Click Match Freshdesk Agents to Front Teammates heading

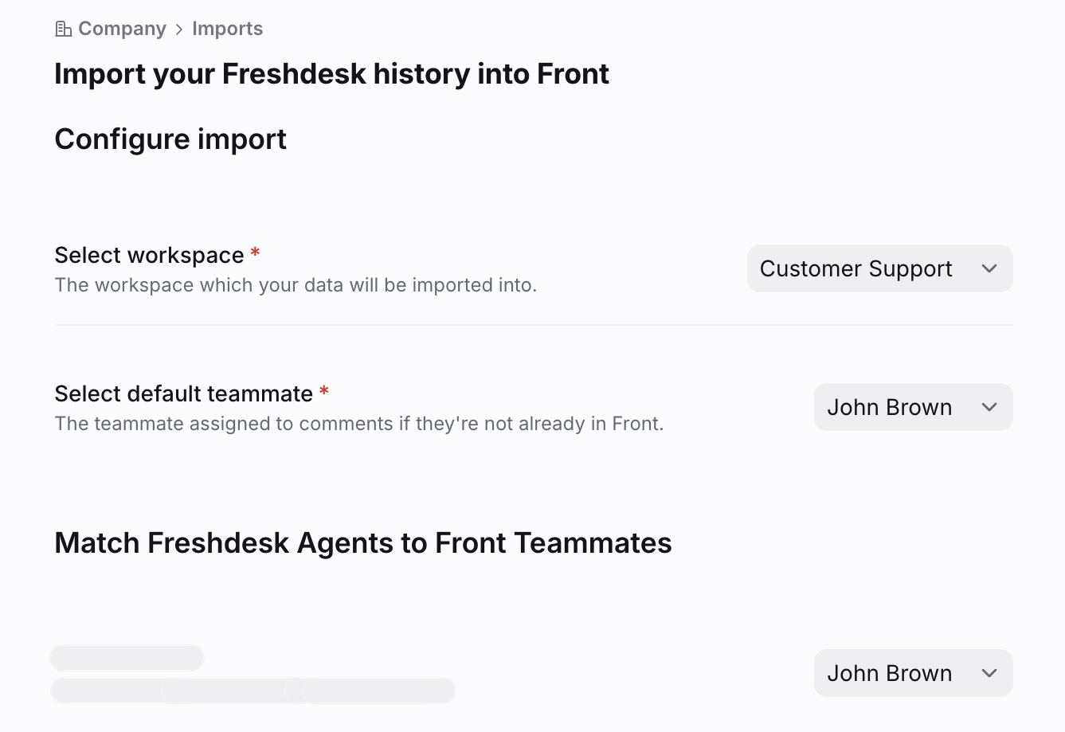coord(362,543)
